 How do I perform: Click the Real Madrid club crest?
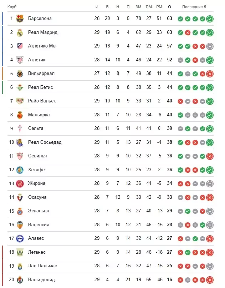click(x=20, y=32)
